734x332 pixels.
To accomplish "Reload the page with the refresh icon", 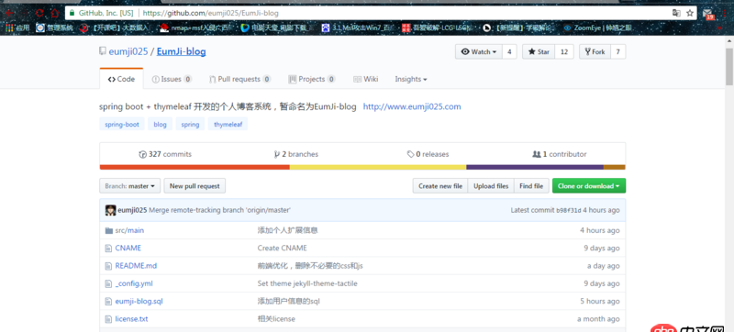I will click(x=39, y=13).
